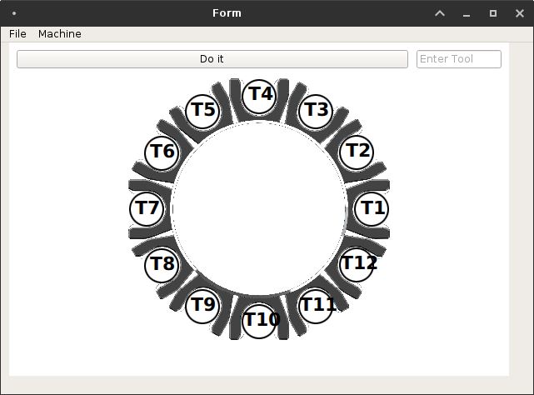Choose the T4 tool pocket
The image size is (534, 395).
click(x=259, y=97)
